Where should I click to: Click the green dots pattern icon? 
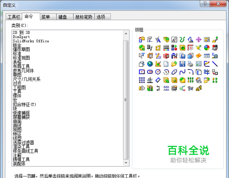click(191, 80)
